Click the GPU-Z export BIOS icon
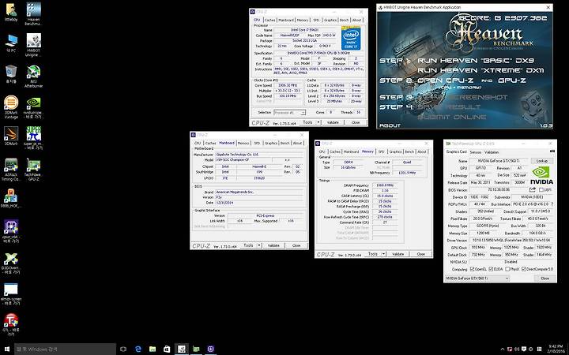 coord(533,190)
